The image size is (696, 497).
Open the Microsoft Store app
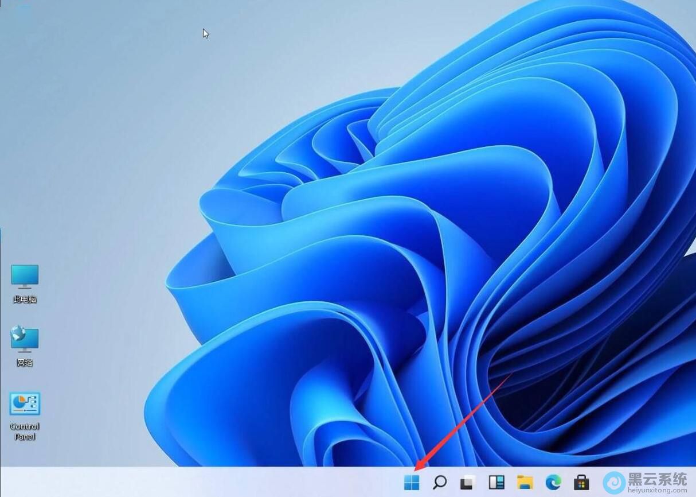point(582,483)
